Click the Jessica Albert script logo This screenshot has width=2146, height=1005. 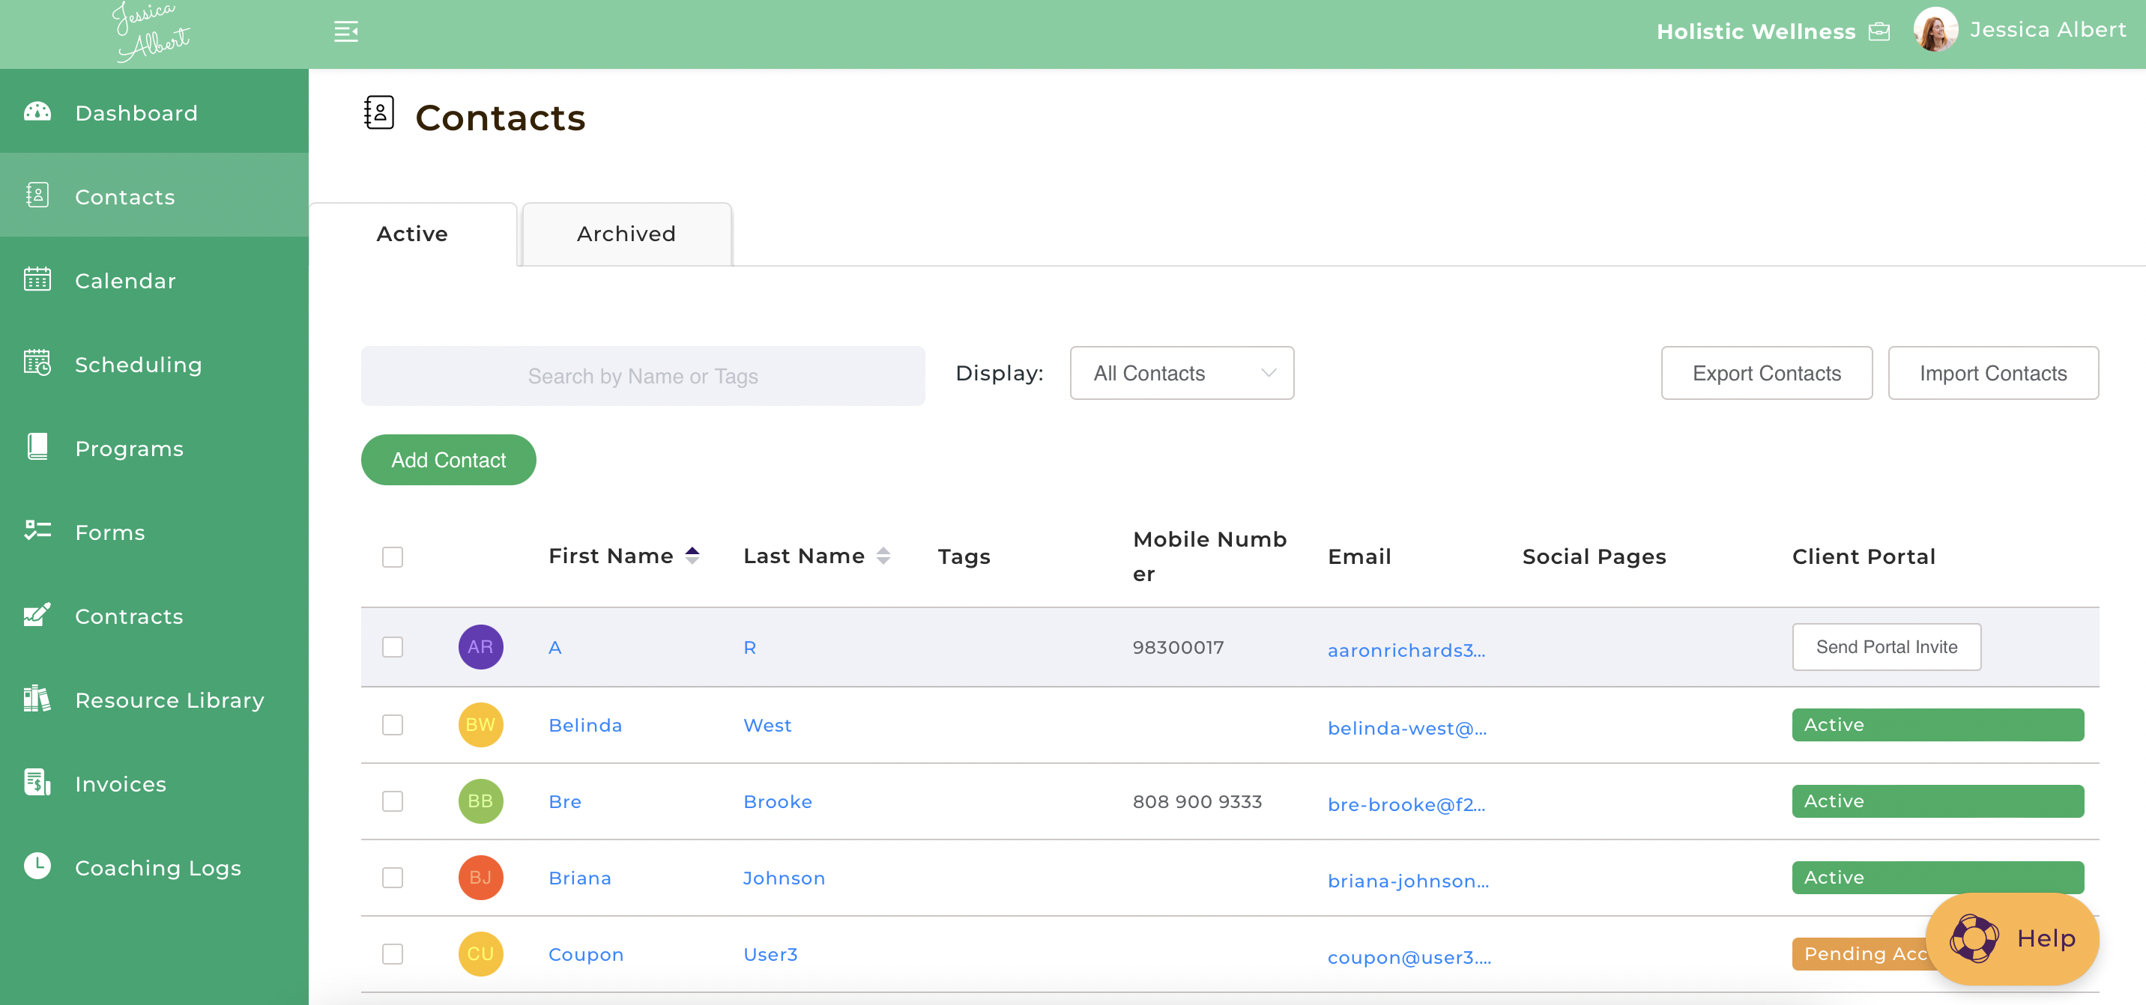(151, 31)
